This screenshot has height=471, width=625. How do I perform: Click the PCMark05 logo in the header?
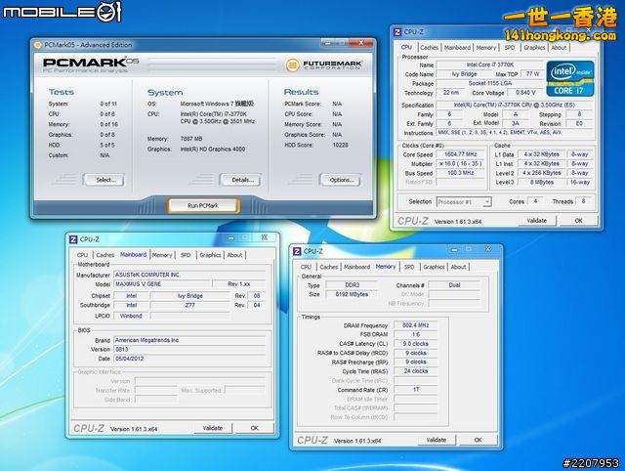(97, 64)
